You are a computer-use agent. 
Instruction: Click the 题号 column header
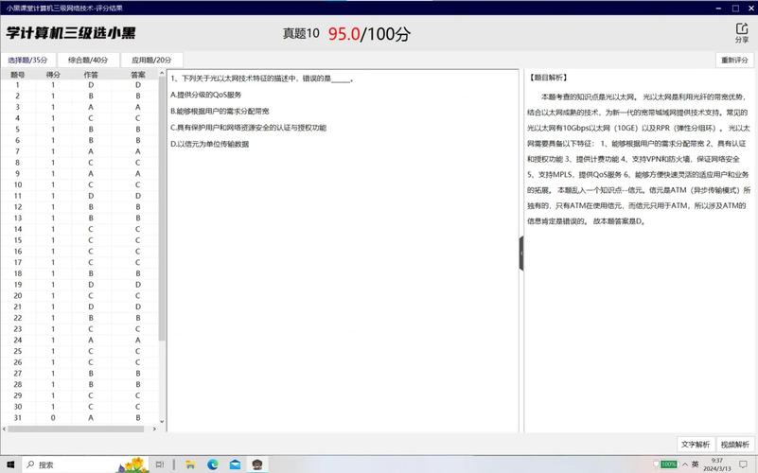pyautogui.click(x=18, y=75)
